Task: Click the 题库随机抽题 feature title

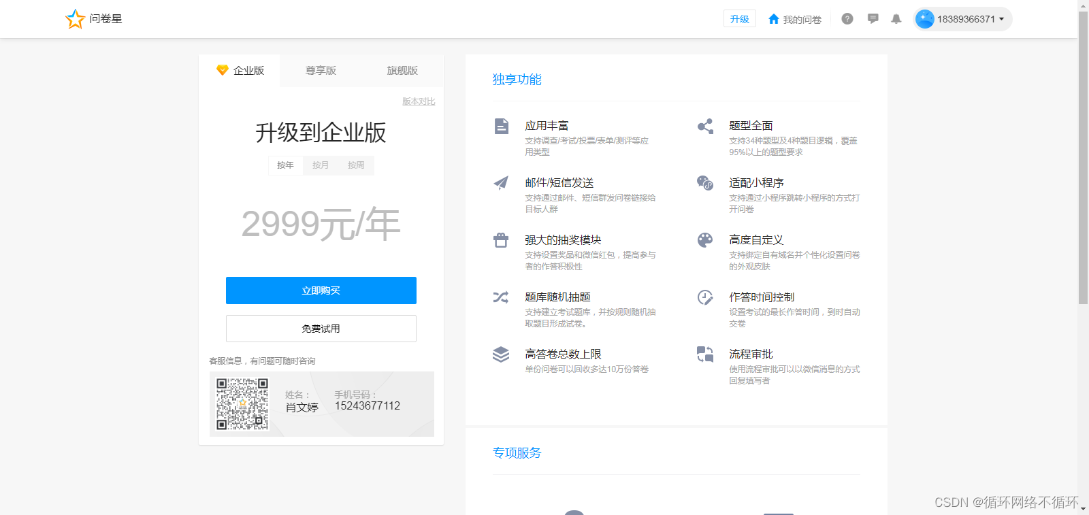Action: pyautogui.click(x=557, y=297)
